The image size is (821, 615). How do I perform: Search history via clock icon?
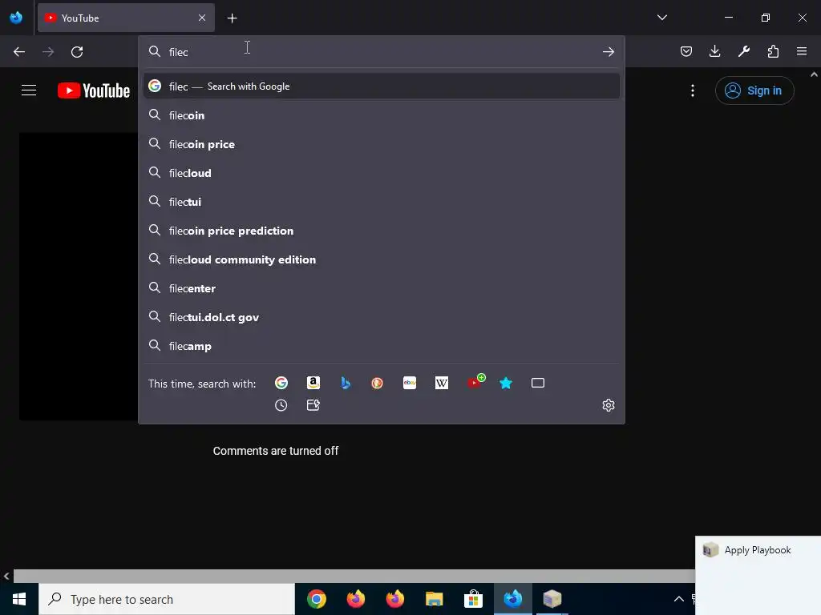(281, 405)
